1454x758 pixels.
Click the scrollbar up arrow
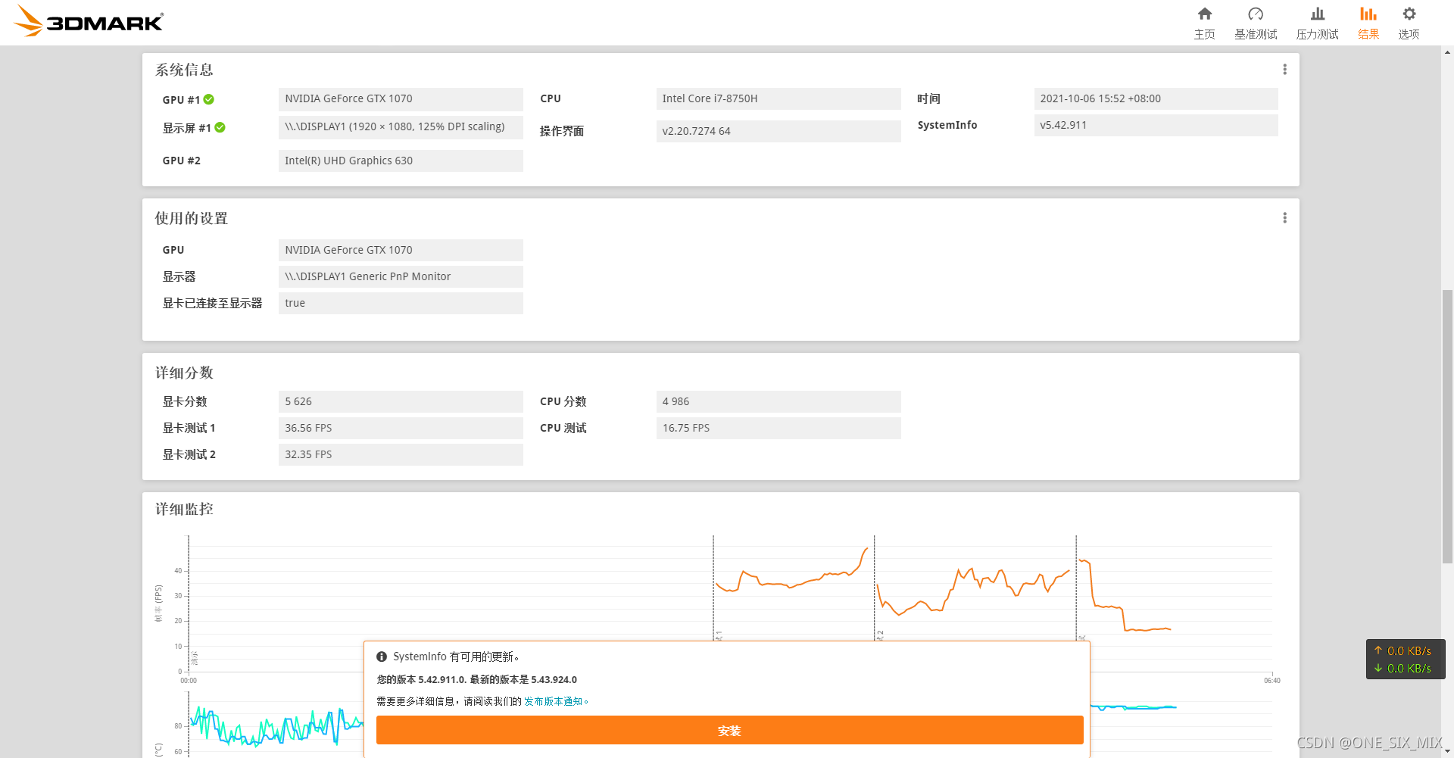(x=1447, y=52)
